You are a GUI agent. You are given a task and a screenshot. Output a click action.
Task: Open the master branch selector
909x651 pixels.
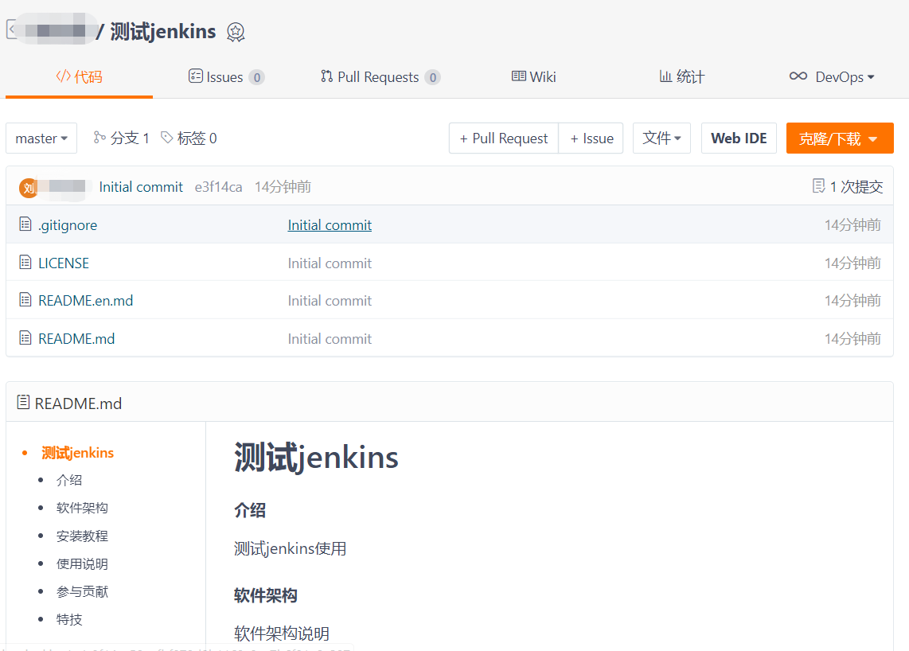(x=41, y=138)
